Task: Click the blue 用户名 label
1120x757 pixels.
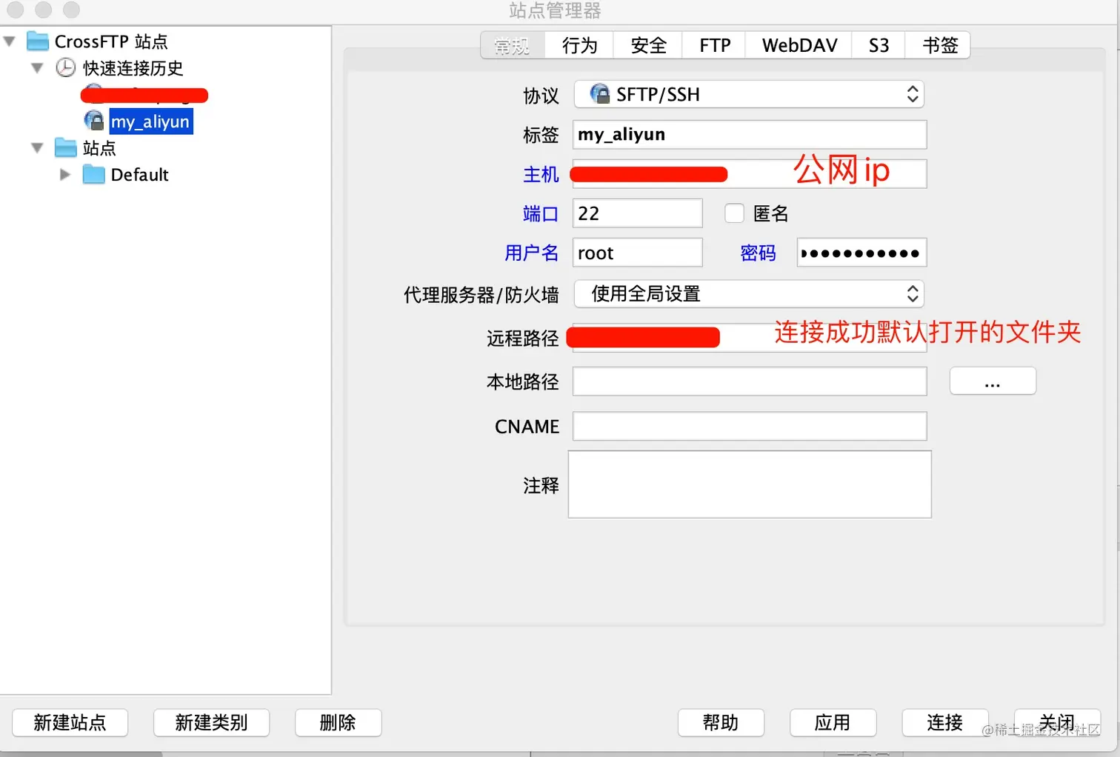Action: click(x=532, y=253)
